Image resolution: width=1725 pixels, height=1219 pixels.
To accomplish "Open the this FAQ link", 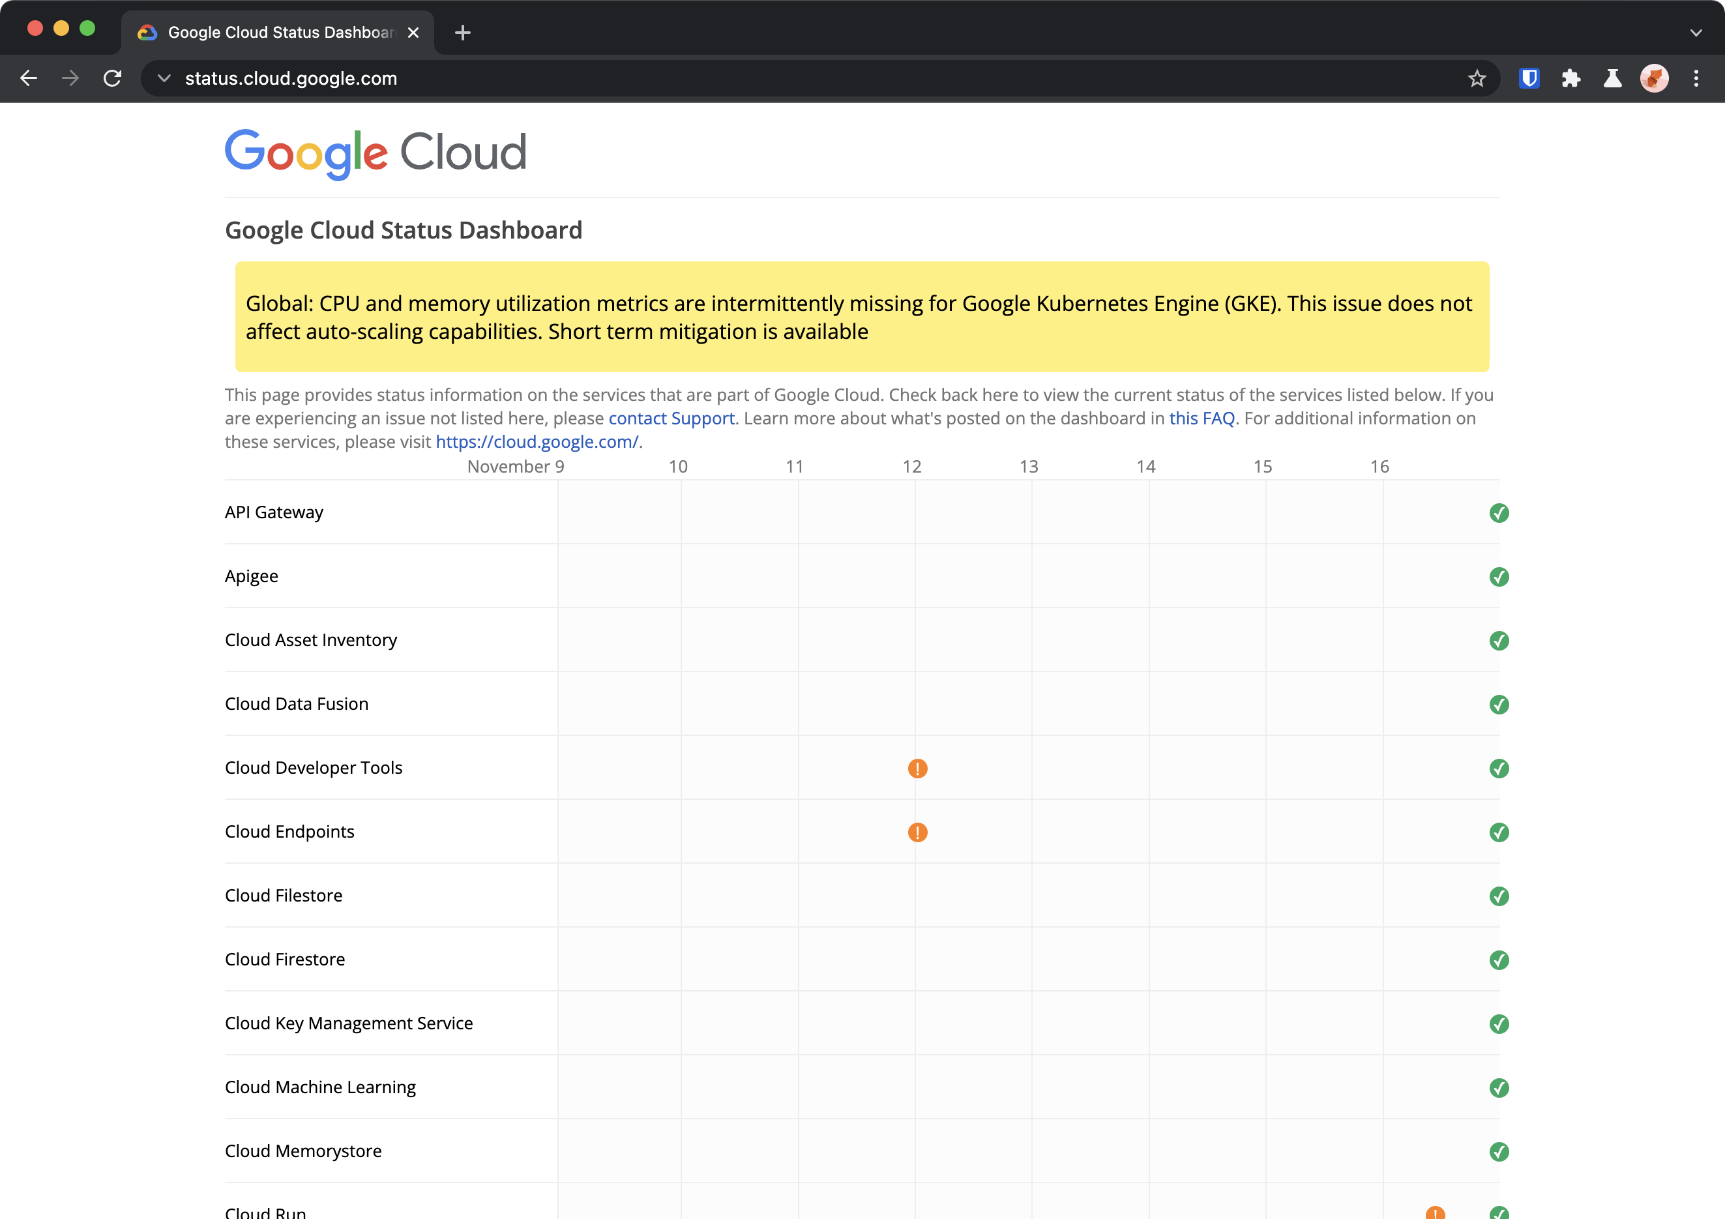I will (x=1202, y=419).
